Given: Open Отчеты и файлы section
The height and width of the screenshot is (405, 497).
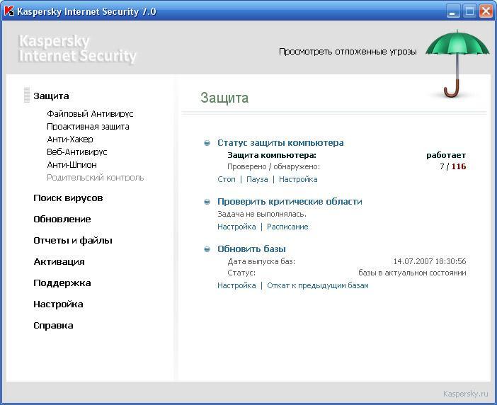Looking at the screenshot, I should click(x=73, y=241).
